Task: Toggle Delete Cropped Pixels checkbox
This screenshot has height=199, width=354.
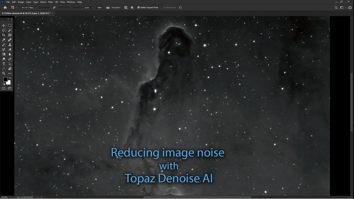Action: (139, 7)
